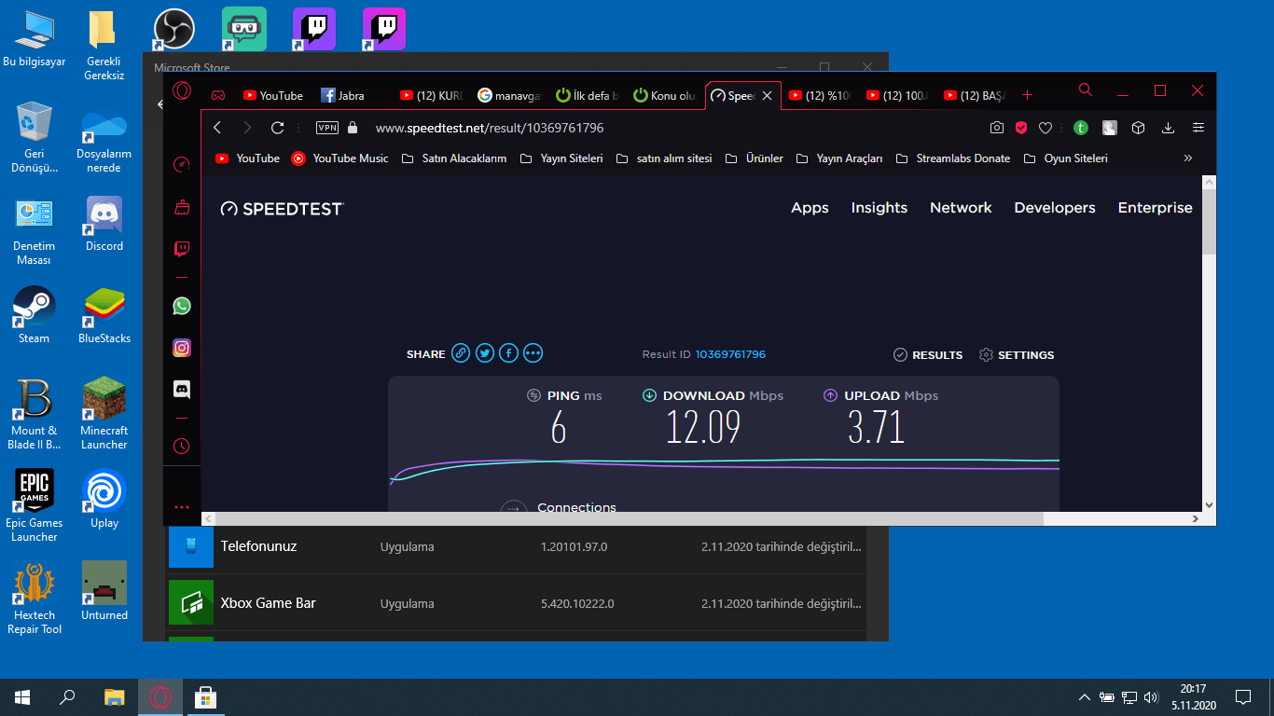The height and width of the screenshot is (716, 1274).
Task: Toggle the VPN badge in the address bar
Action: [327, 128]
